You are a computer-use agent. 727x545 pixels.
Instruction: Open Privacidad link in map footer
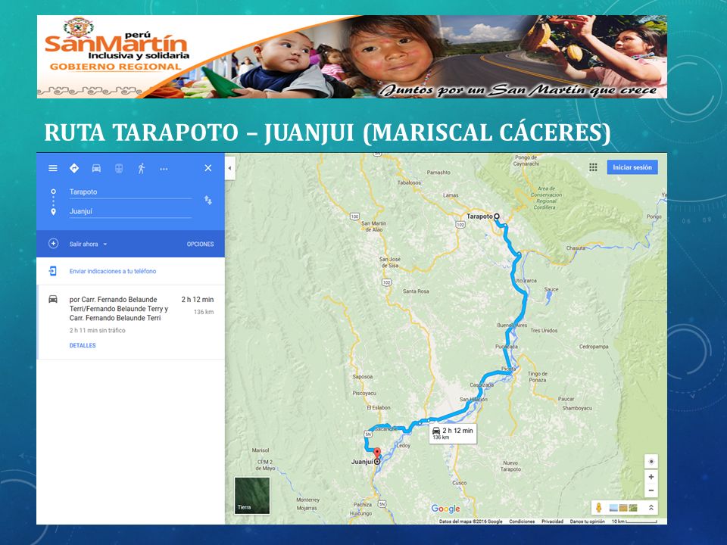pyautogui.click(x=552, y=522)
